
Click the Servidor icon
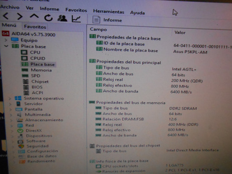pos(19,104)
